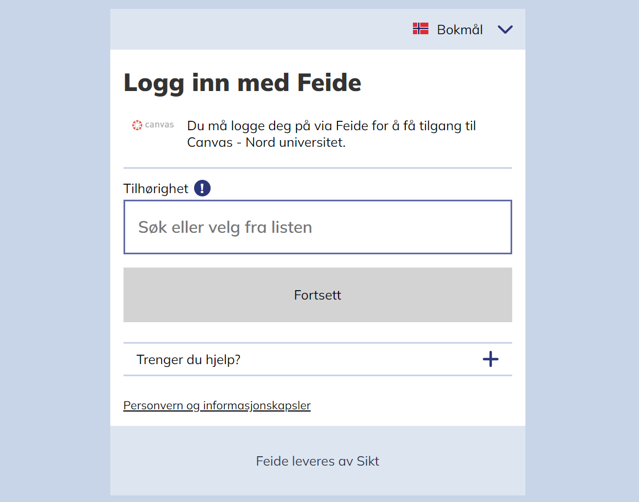Expand the 'Trenger du hjelp?' section
The width and height of the screenshot is (639, 502).
pyautogui.click(x=189, y=360)
